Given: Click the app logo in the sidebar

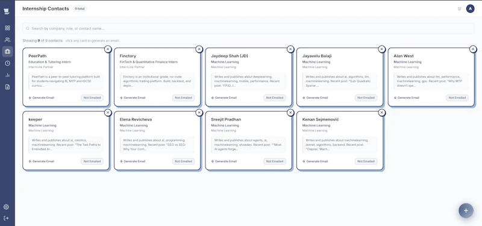Looking at the screenshot, I should 7,11.
